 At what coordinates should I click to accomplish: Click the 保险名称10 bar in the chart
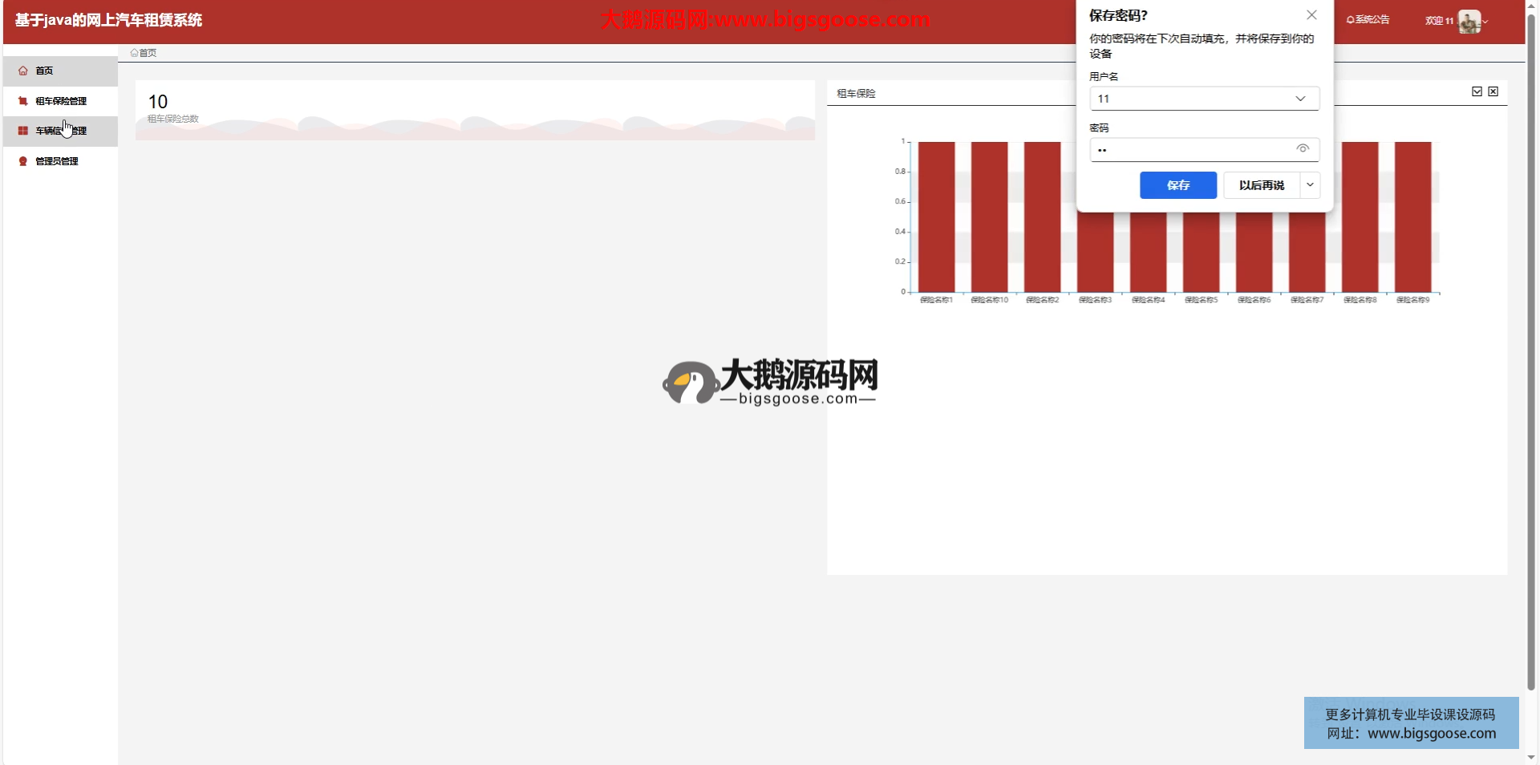click(989, 217)
